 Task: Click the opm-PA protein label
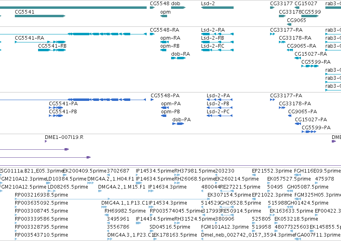click(171, 104)
